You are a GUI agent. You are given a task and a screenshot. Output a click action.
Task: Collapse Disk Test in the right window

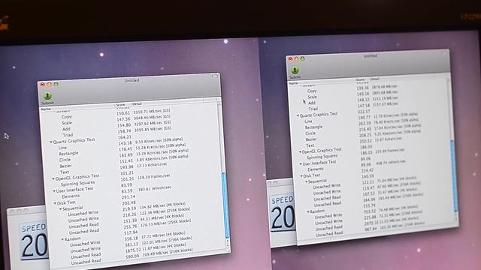pos(301,176)
